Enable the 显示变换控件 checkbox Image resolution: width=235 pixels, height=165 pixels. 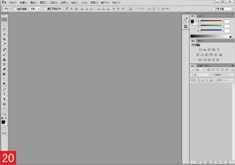click(45, 9)
